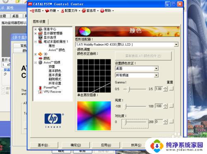Click the 显示器管理器 tree icon
The width and height of the screenshot is (207, 154).
[40, 33]
